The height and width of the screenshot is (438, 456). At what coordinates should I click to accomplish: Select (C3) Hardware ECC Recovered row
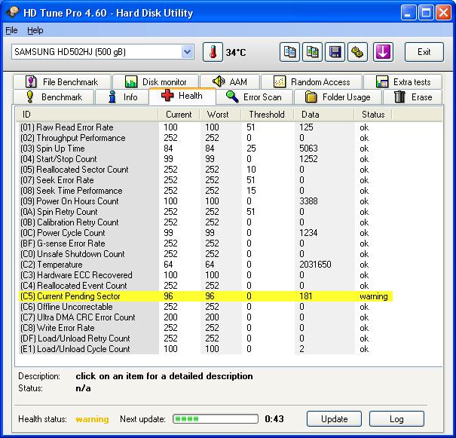[x=205, y=275]
